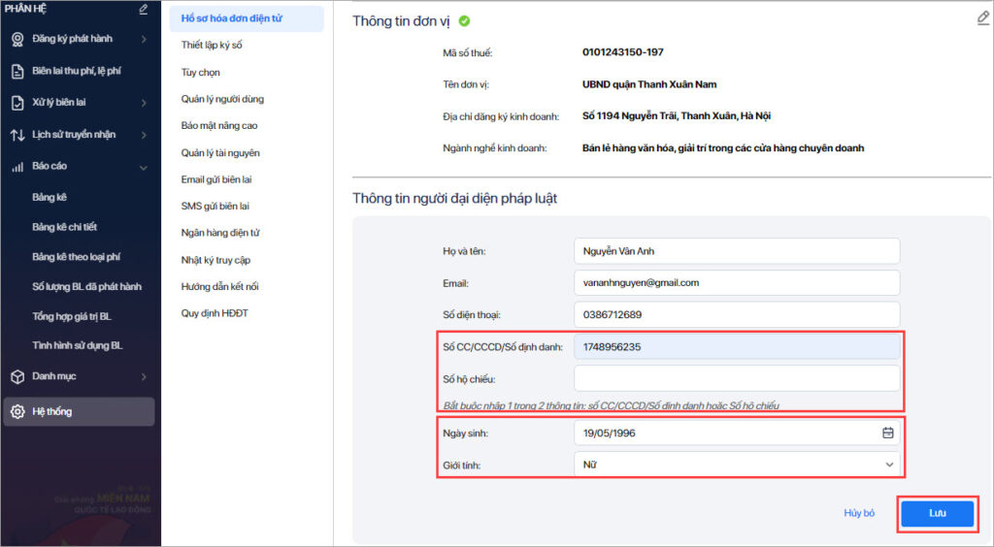This screenshot has height=547, width=994.
Task: Click the Số điện thoại input field
Action: (737, 314)
